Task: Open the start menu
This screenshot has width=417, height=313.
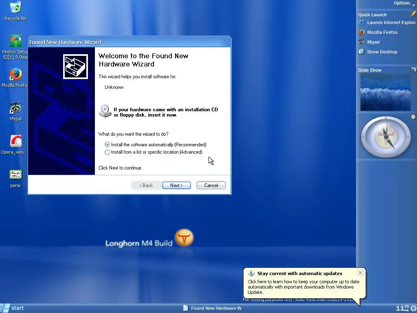Action: point(13,308)
